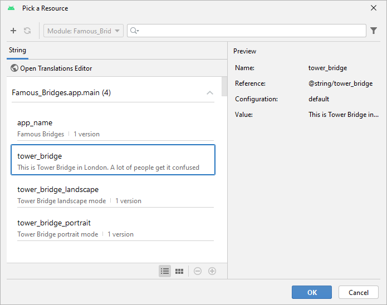Switch to list view mode

coord(165,271)
